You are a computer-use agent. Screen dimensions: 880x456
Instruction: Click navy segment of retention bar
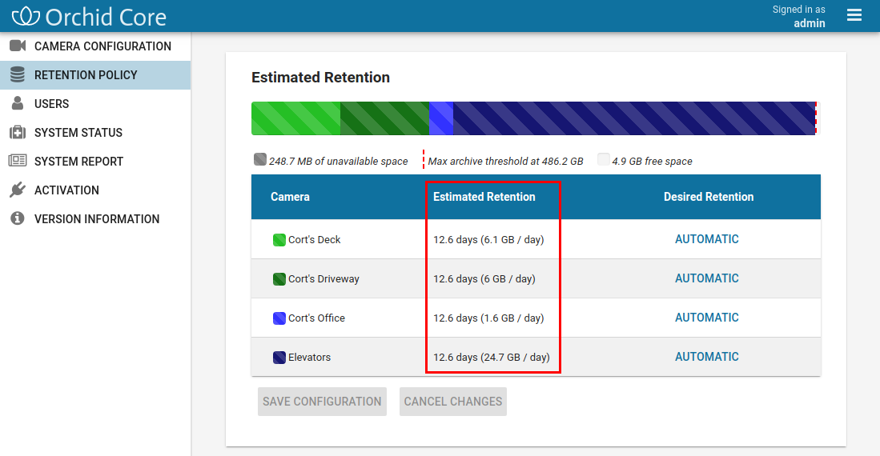[634, 118]
